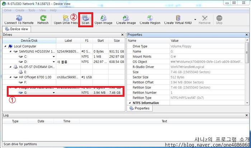Viewport: 251px width, 148px height.
Task: Open the dropdown arrow beside volume G:
Action: pos(54,92)
